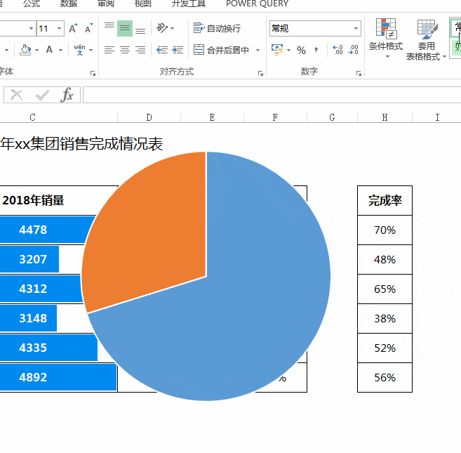Image resolution: width=461 pixels, height=453 pixels.
Task: Select the column E header
Action: 212,117
